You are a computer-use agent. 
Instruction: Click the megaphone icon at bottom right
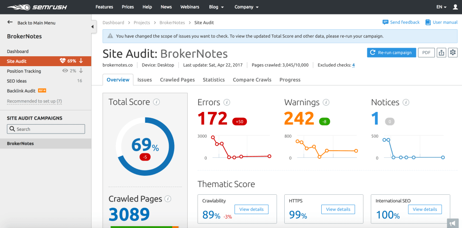tap(453, 223)
